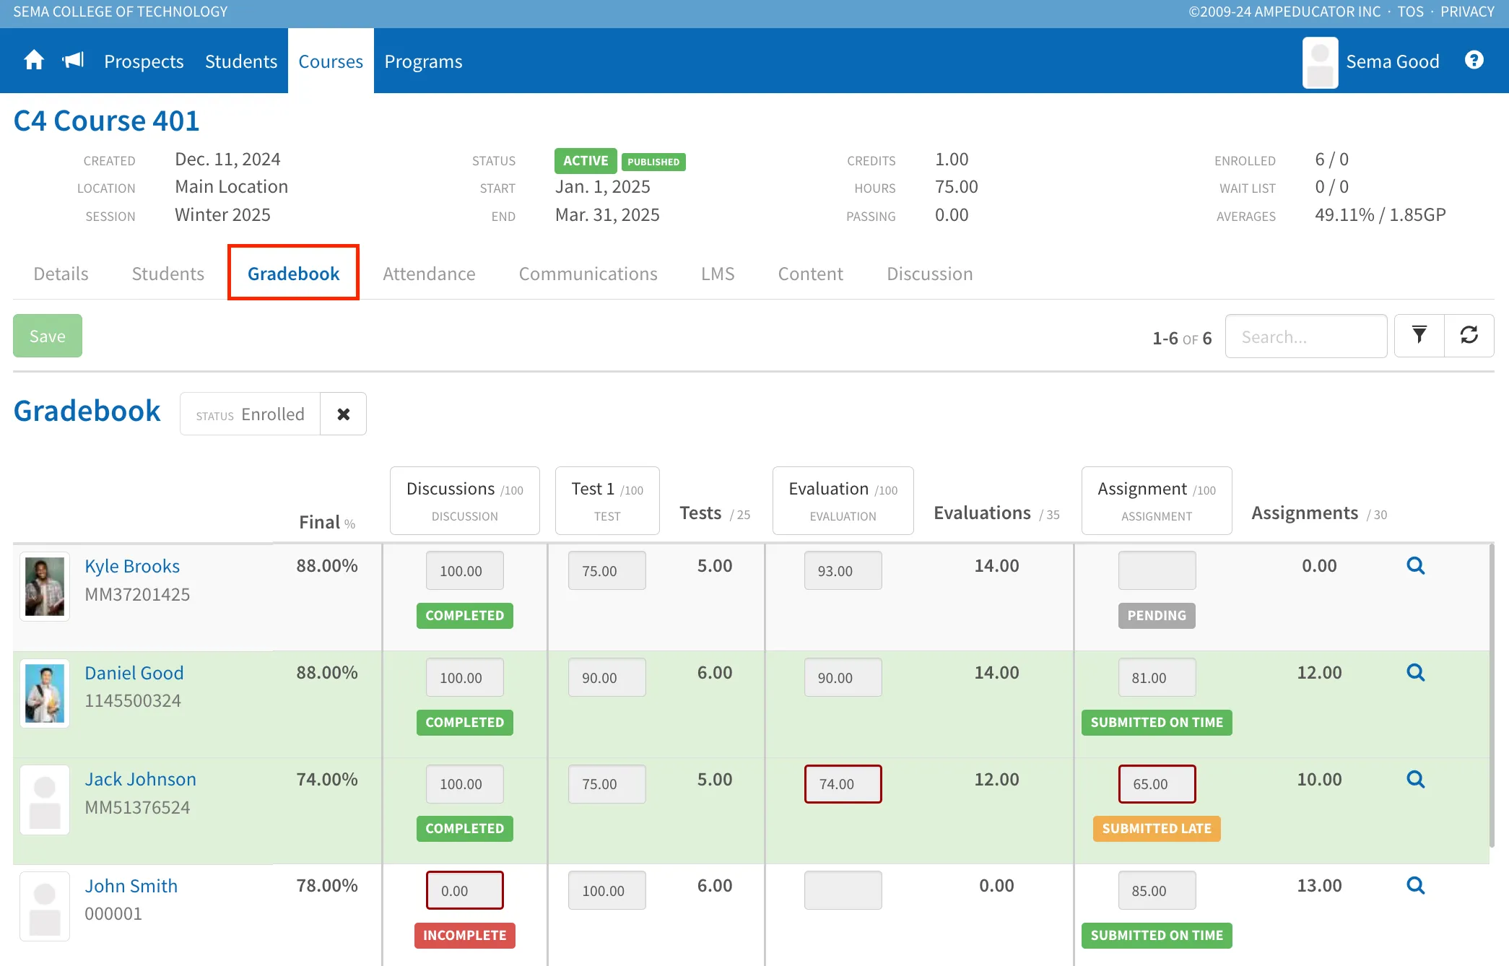The image size is (1509, 966).
Task: Switch to the Content tab
Action: 810,274
